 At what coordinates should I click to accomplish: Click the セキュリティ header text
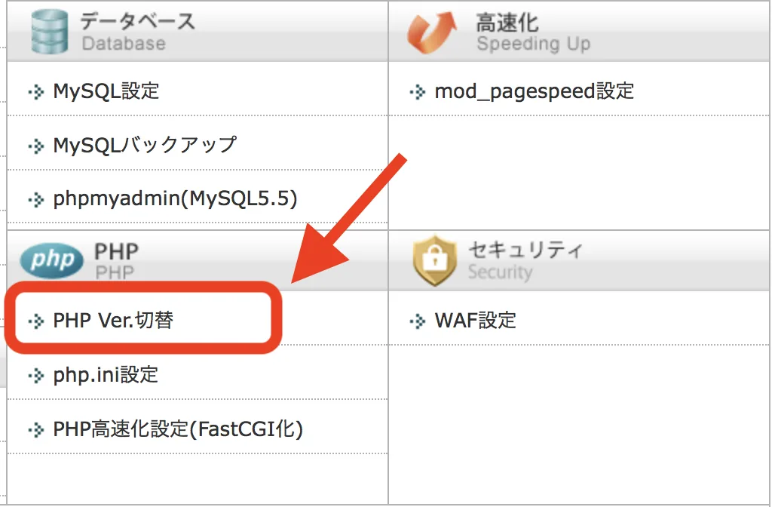525,250
